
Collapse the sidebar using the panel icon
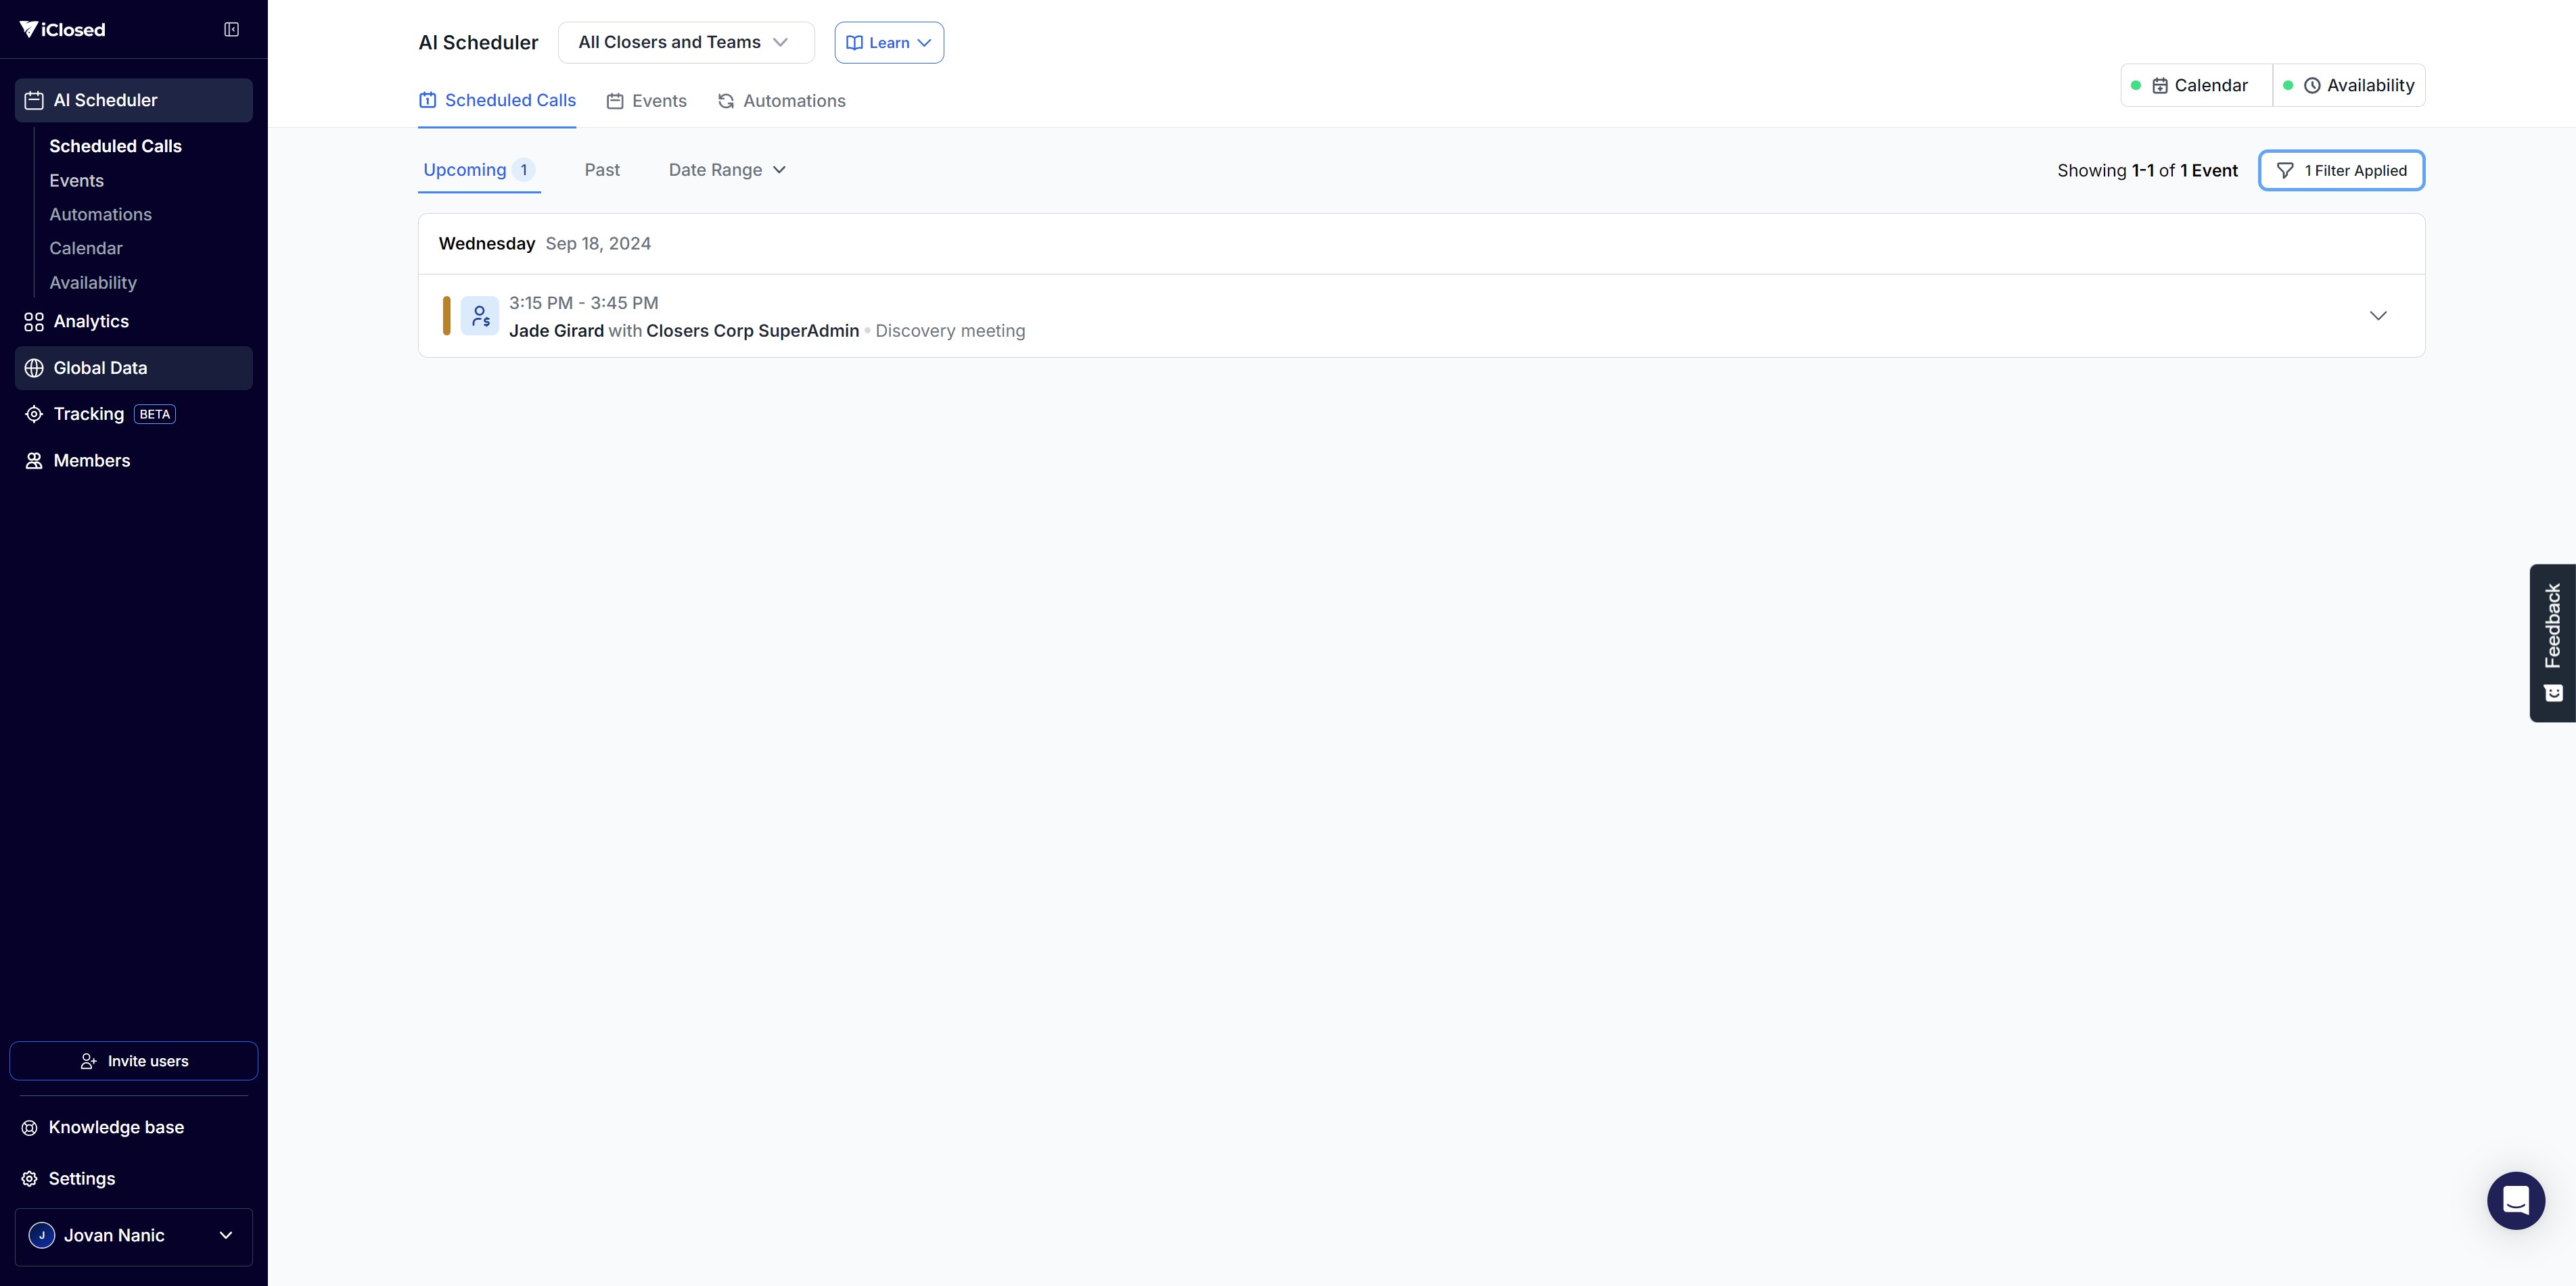click(231, 30)
